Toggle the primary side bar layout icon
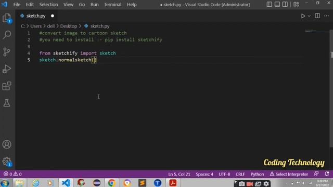Viewport: 333px width, 187px height. coord(269,5)
